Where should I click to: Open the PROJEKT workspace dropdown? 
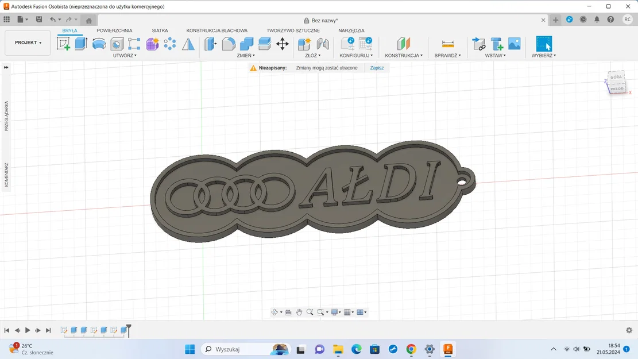tap(28, 43)
